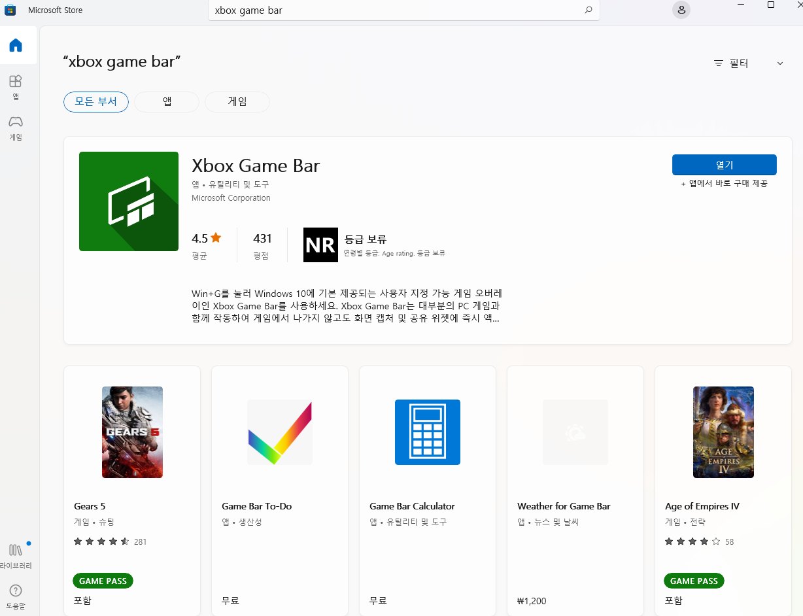Click GAME PASS badge on Age of Empires IV

coord(694,581)
